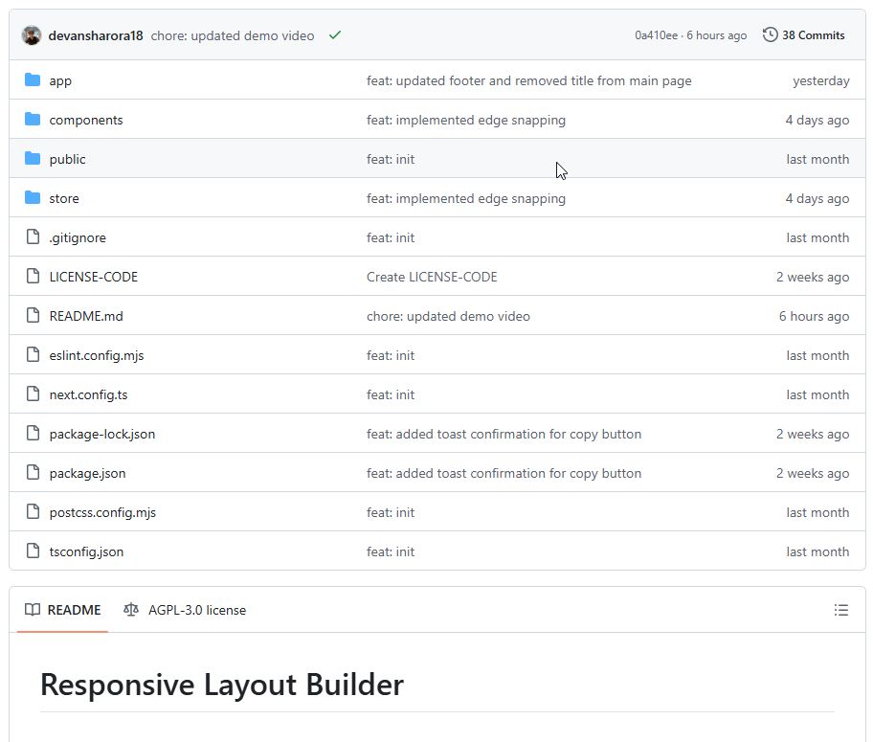The width and height of the screenshot is (873, 742).
Task: Open 'Create LICENSE-CODE' commit message
Action: pyautogui.click(x=432, y=277)
